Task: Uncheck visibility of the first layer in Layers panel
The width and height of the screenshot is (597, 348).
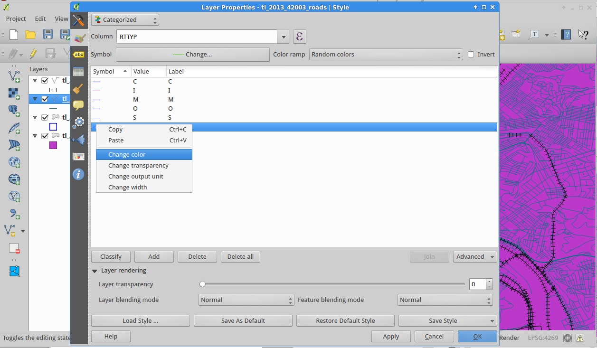Action: (45, 80)
